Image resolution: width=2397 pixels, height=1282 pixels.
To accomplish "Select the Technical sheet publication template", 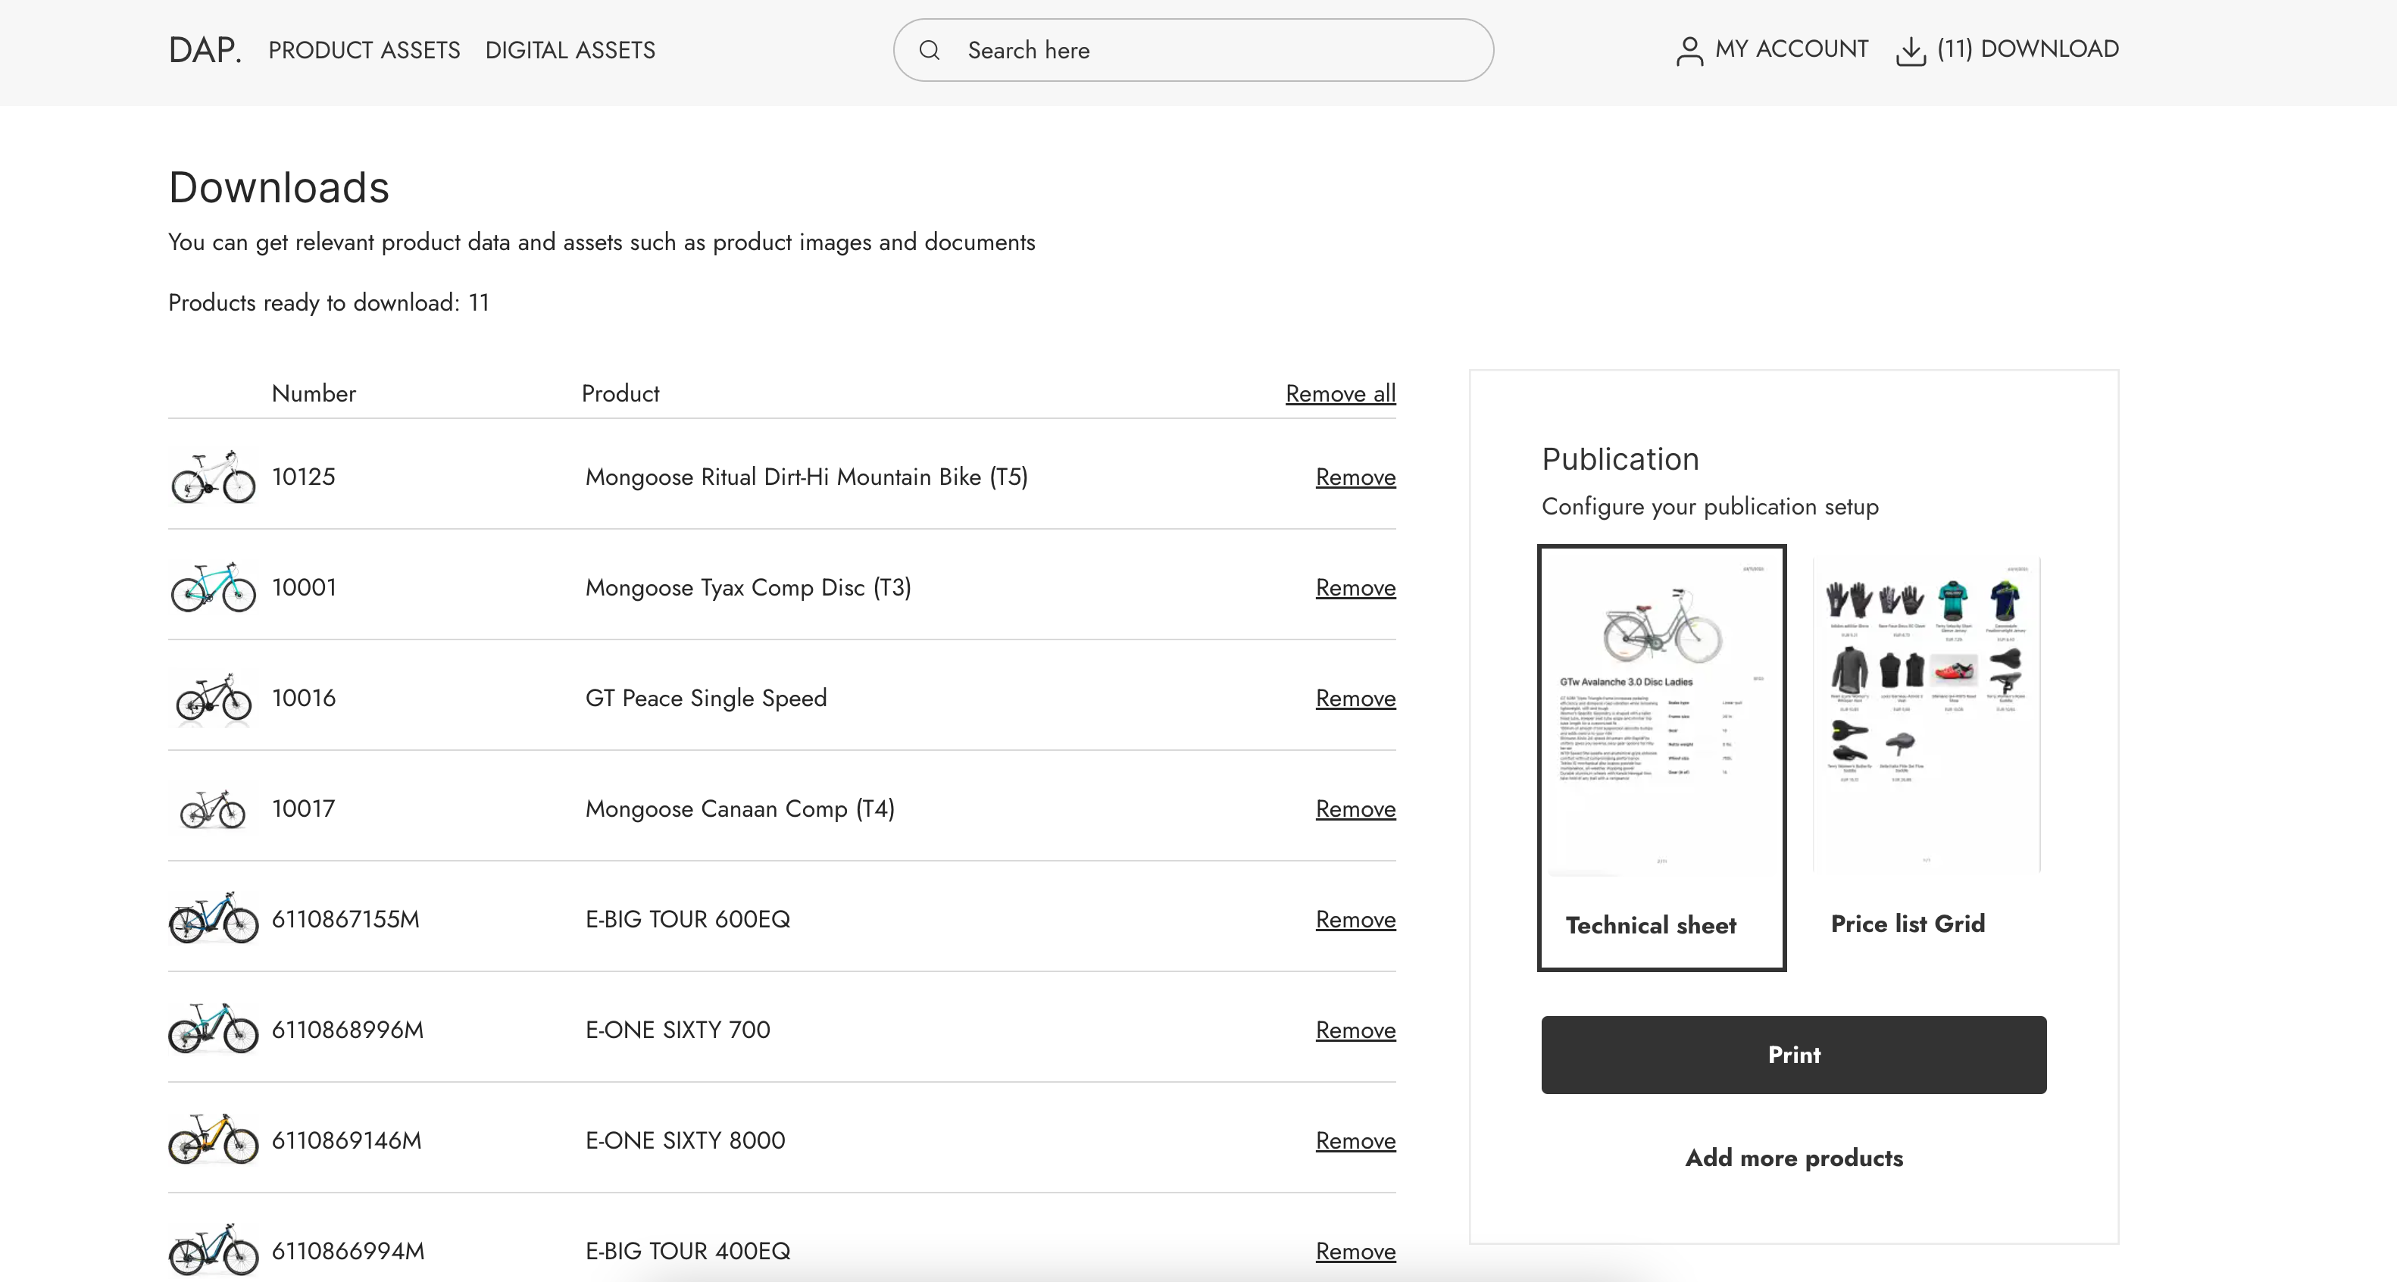I will click(x=1661, y=757).
